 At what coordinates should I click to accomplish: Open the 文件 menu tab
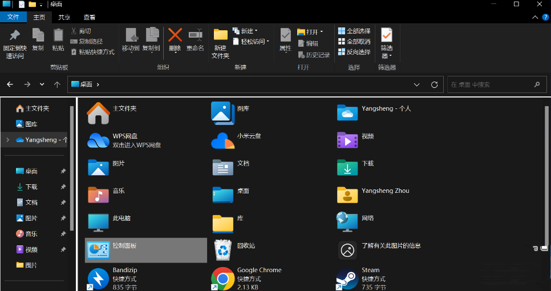click(13, 18)
